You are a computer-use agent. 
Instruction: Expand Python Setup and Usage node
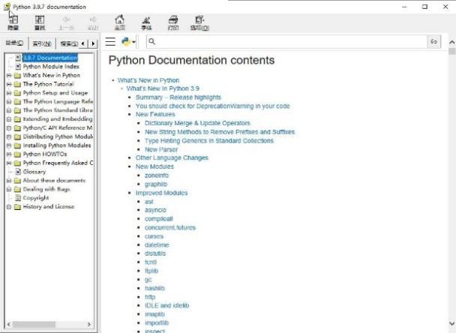click(9, 93)
